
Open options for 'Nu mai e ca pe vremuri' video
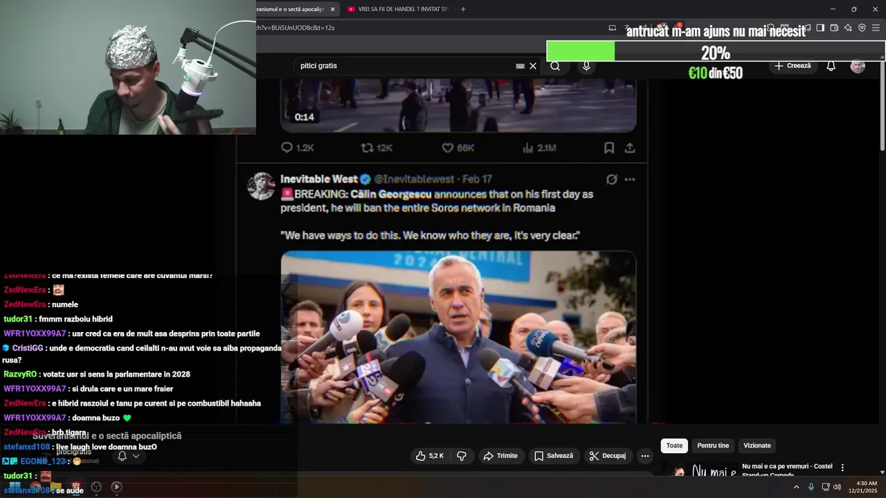tap(842, 468)
